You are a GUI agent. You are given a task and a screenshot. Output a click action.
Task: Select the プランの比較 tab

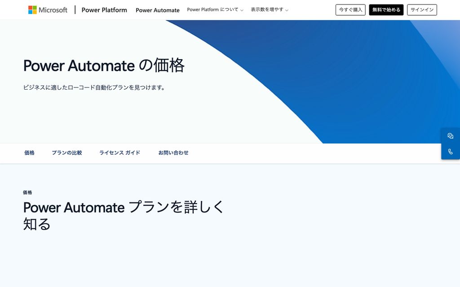pyautogui.click(x=67, y=152)
